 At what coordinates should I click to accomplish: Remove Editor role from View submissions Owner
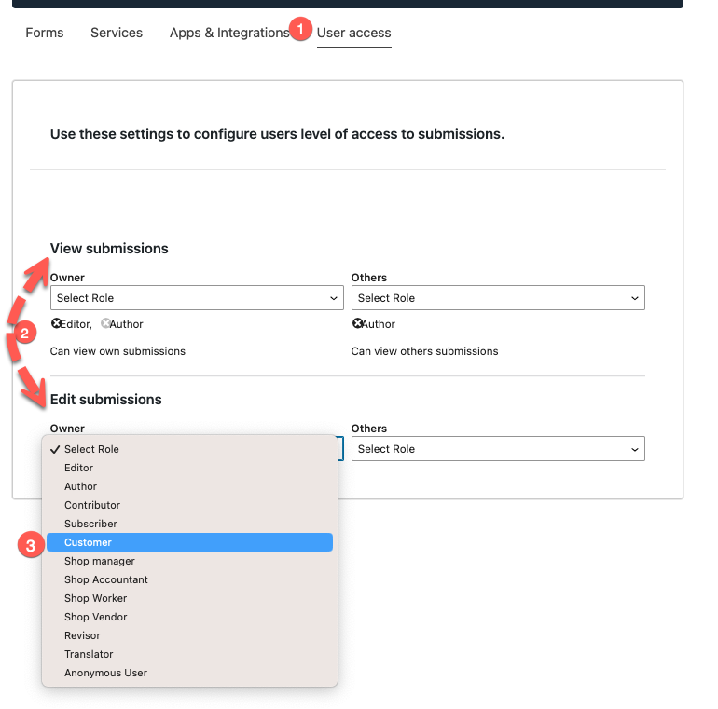[56, 324]
